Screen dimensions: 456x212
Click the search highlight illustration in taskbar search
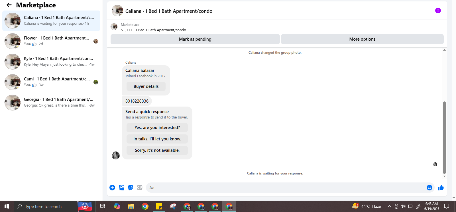85,206
